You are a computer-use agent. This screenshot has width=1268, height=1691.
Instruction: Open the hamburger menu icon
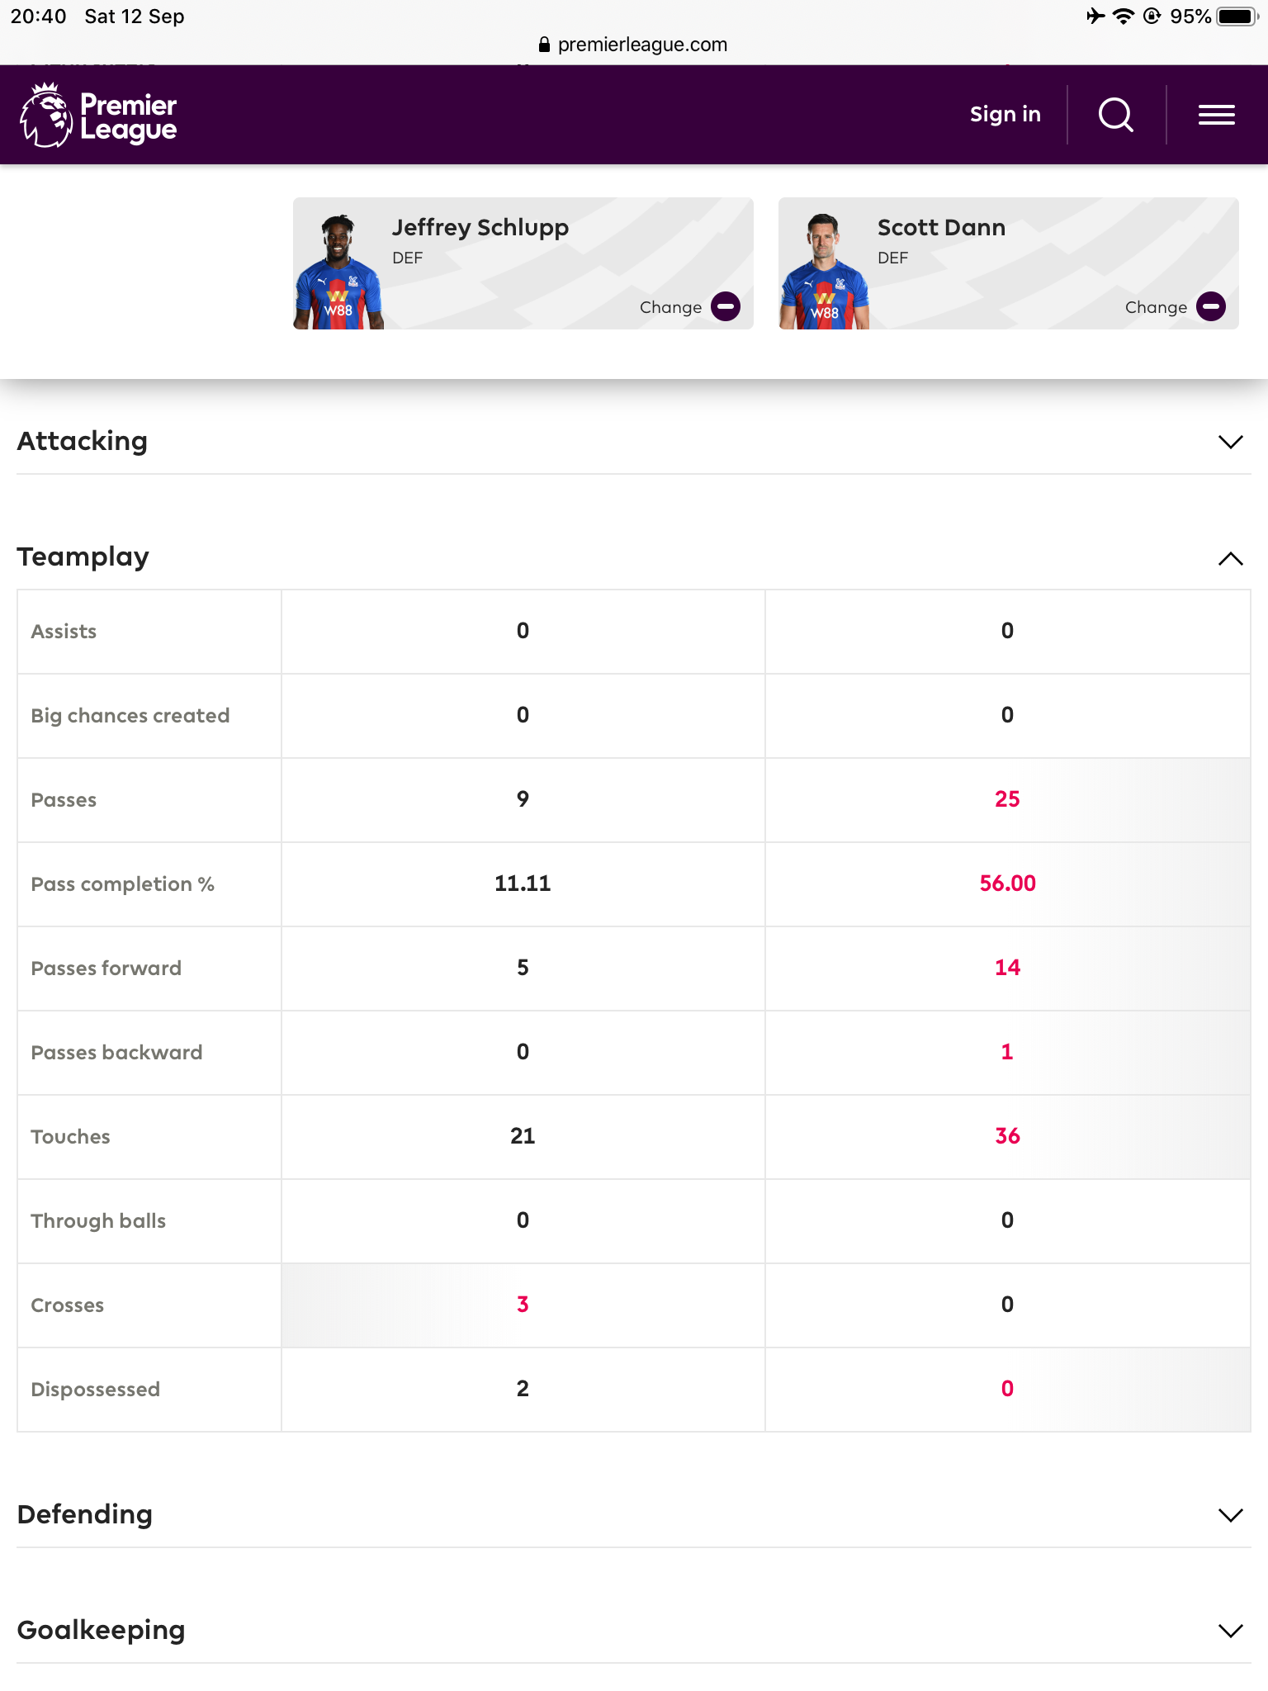1216,115
